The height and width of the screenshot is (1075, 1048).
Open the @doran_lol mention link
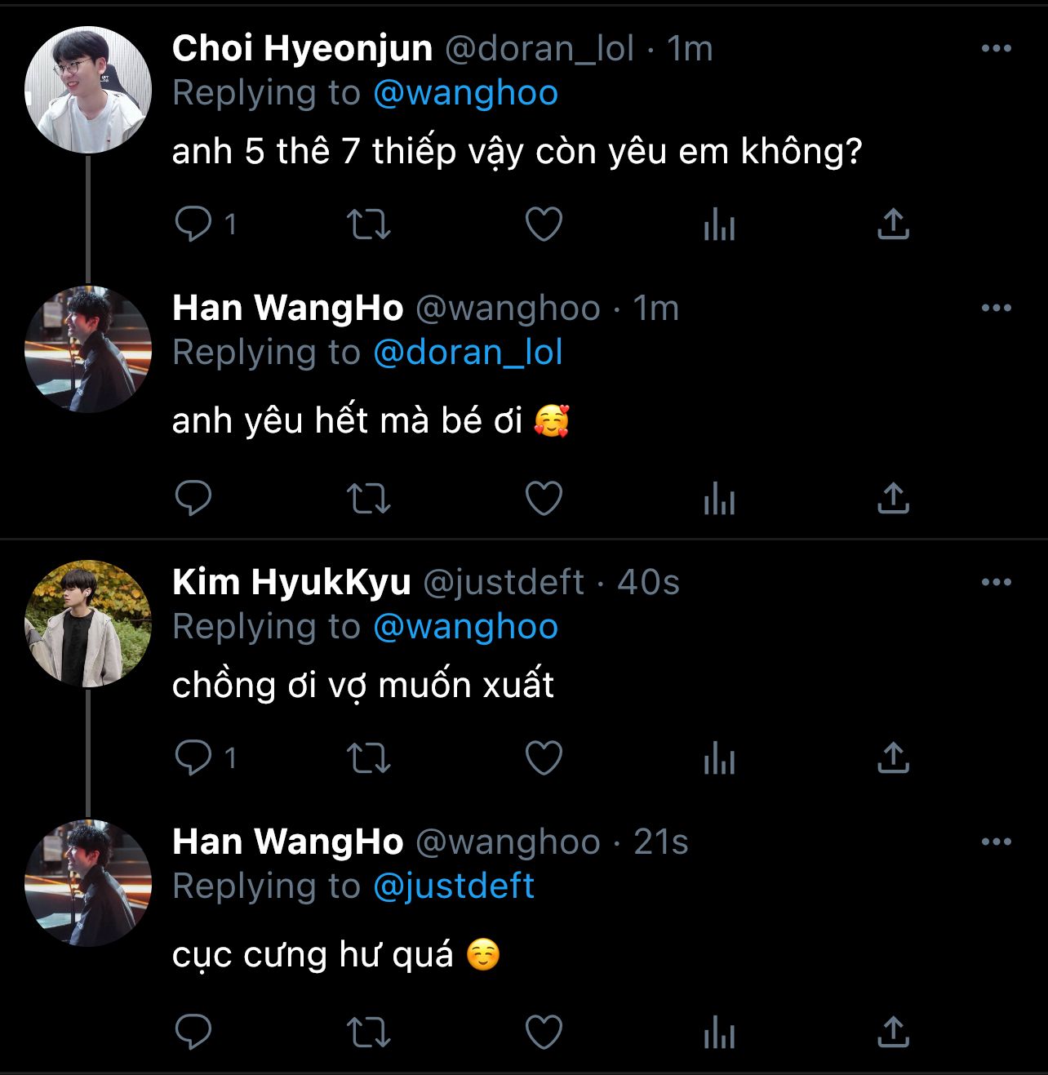point(468,353)
